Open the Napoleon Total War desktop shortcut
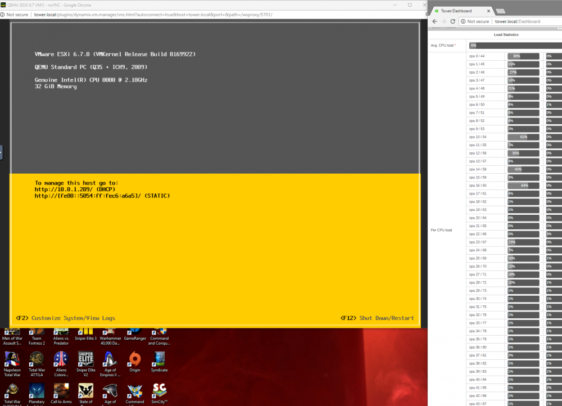 click(12, 364)
